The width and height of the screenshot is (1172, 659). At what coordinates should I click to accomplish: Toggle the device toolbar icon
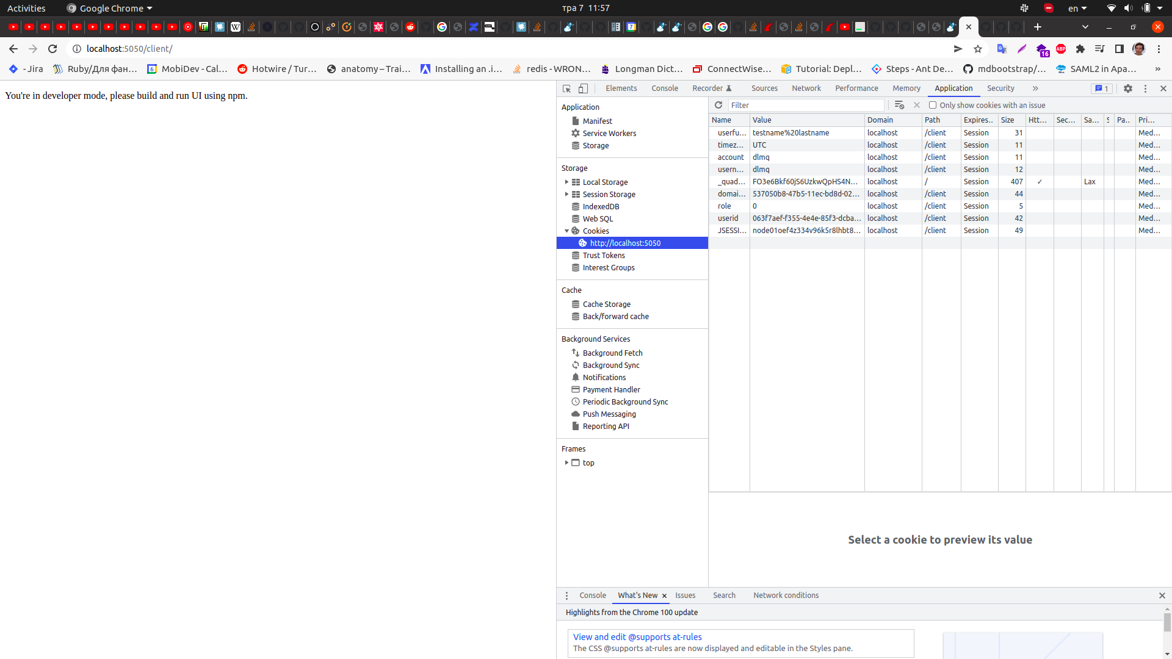click(583, 88)
